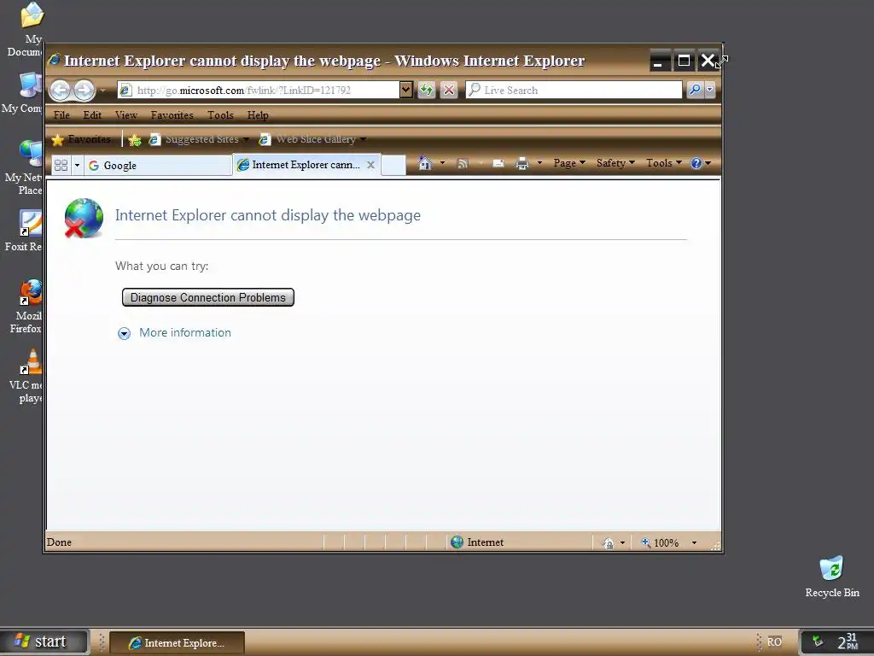
Task: Open a new blank tab
Action: (x=393, y=165)
